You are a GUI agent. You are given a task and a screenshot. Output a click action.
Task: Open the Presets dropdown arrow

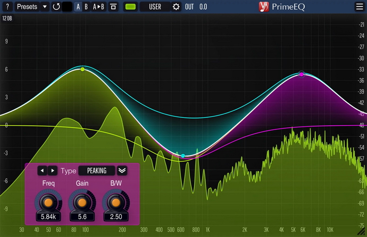click(45, 6)
